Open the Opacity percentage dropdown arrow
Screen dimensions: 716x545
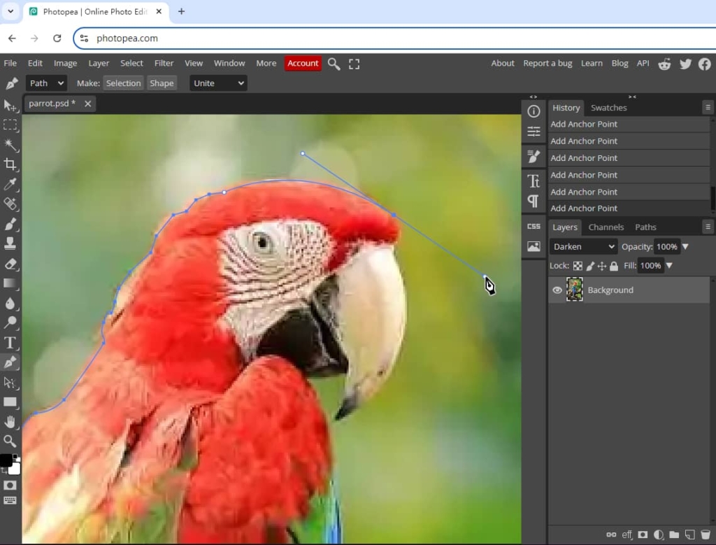click(x=685, y=246)
